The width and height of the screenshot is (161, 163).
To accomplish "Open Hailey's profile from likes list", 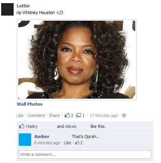I will tap(32, 126).
